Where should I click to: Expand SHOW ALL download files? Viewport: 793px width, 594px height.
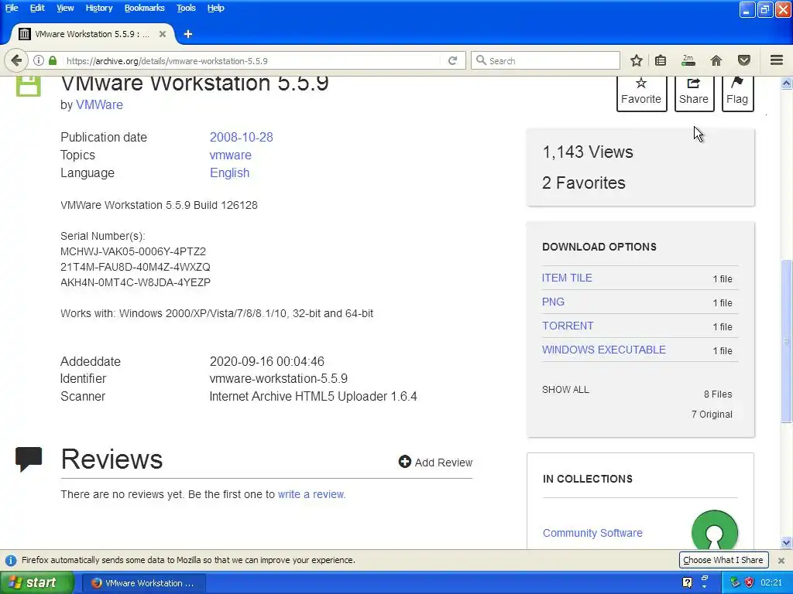point(565,390)
